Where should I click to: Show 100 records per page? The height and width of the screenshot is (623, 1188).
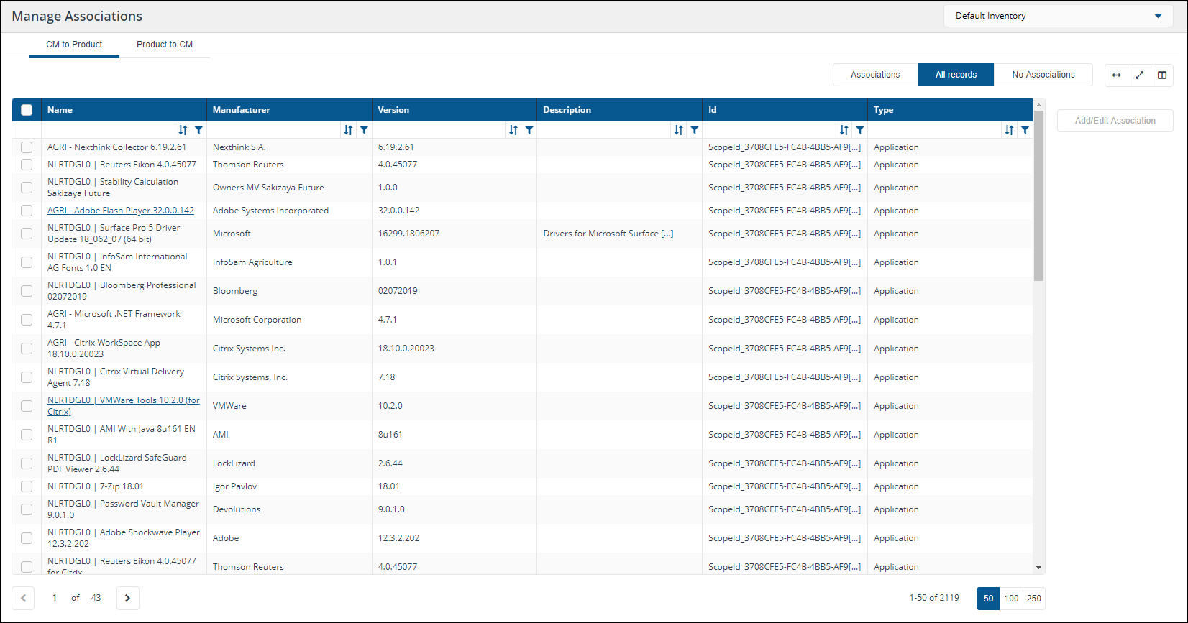coord(1011,599)
